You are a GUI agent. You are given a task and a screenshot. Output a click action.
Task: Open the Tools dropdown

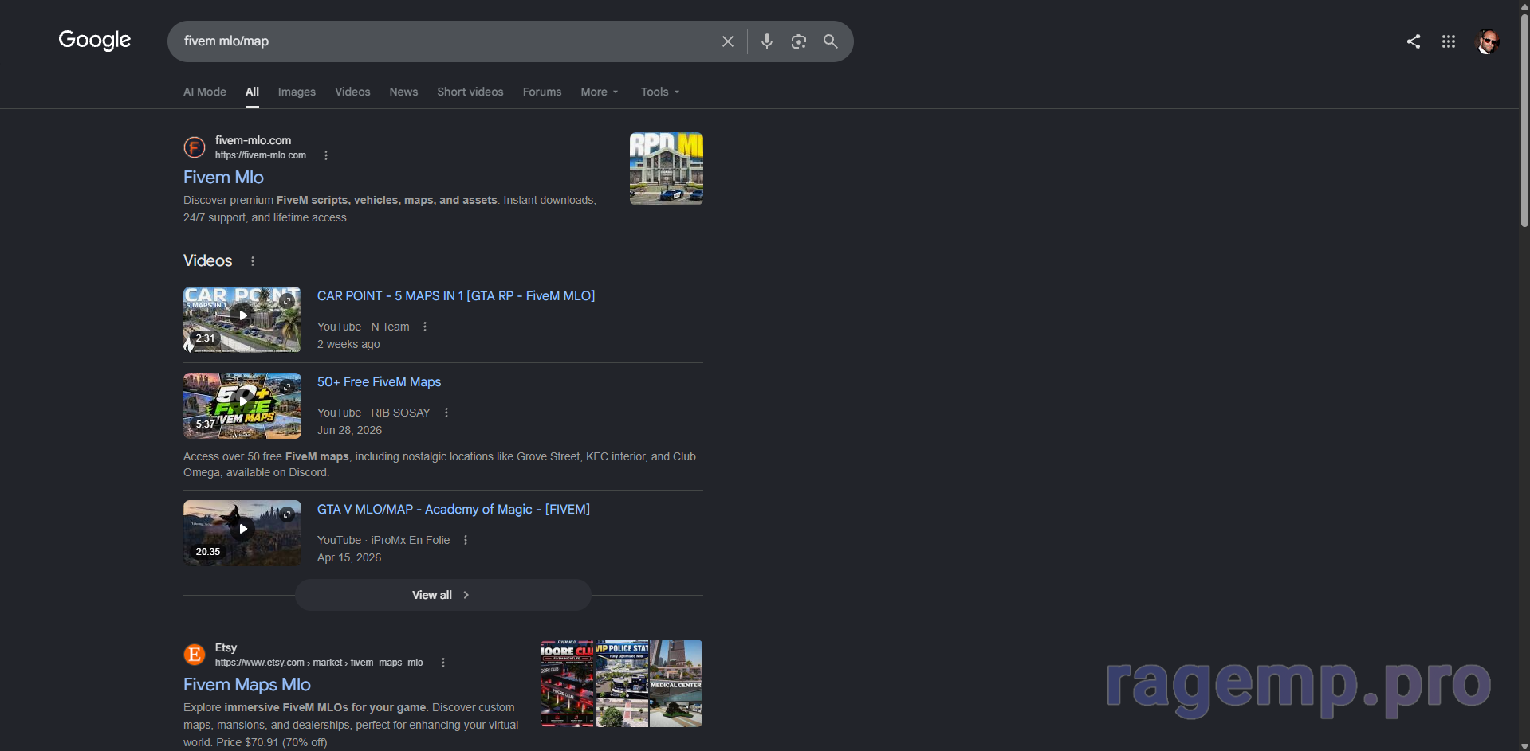(x=660, y=92)
